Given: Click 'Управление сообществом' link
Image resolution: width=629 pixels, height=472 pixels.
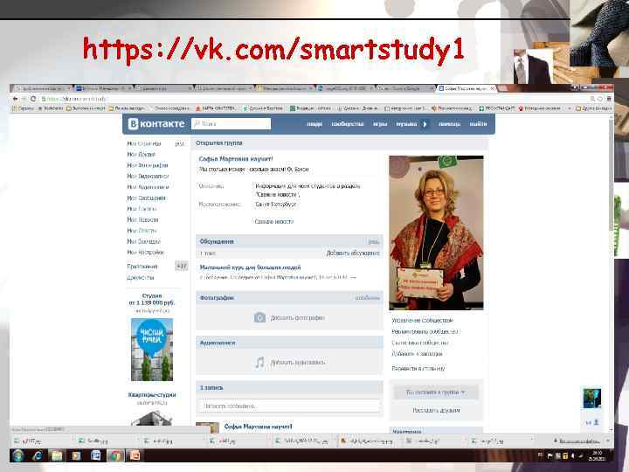Looking at the screenshot, I should [x=422, y=321].
